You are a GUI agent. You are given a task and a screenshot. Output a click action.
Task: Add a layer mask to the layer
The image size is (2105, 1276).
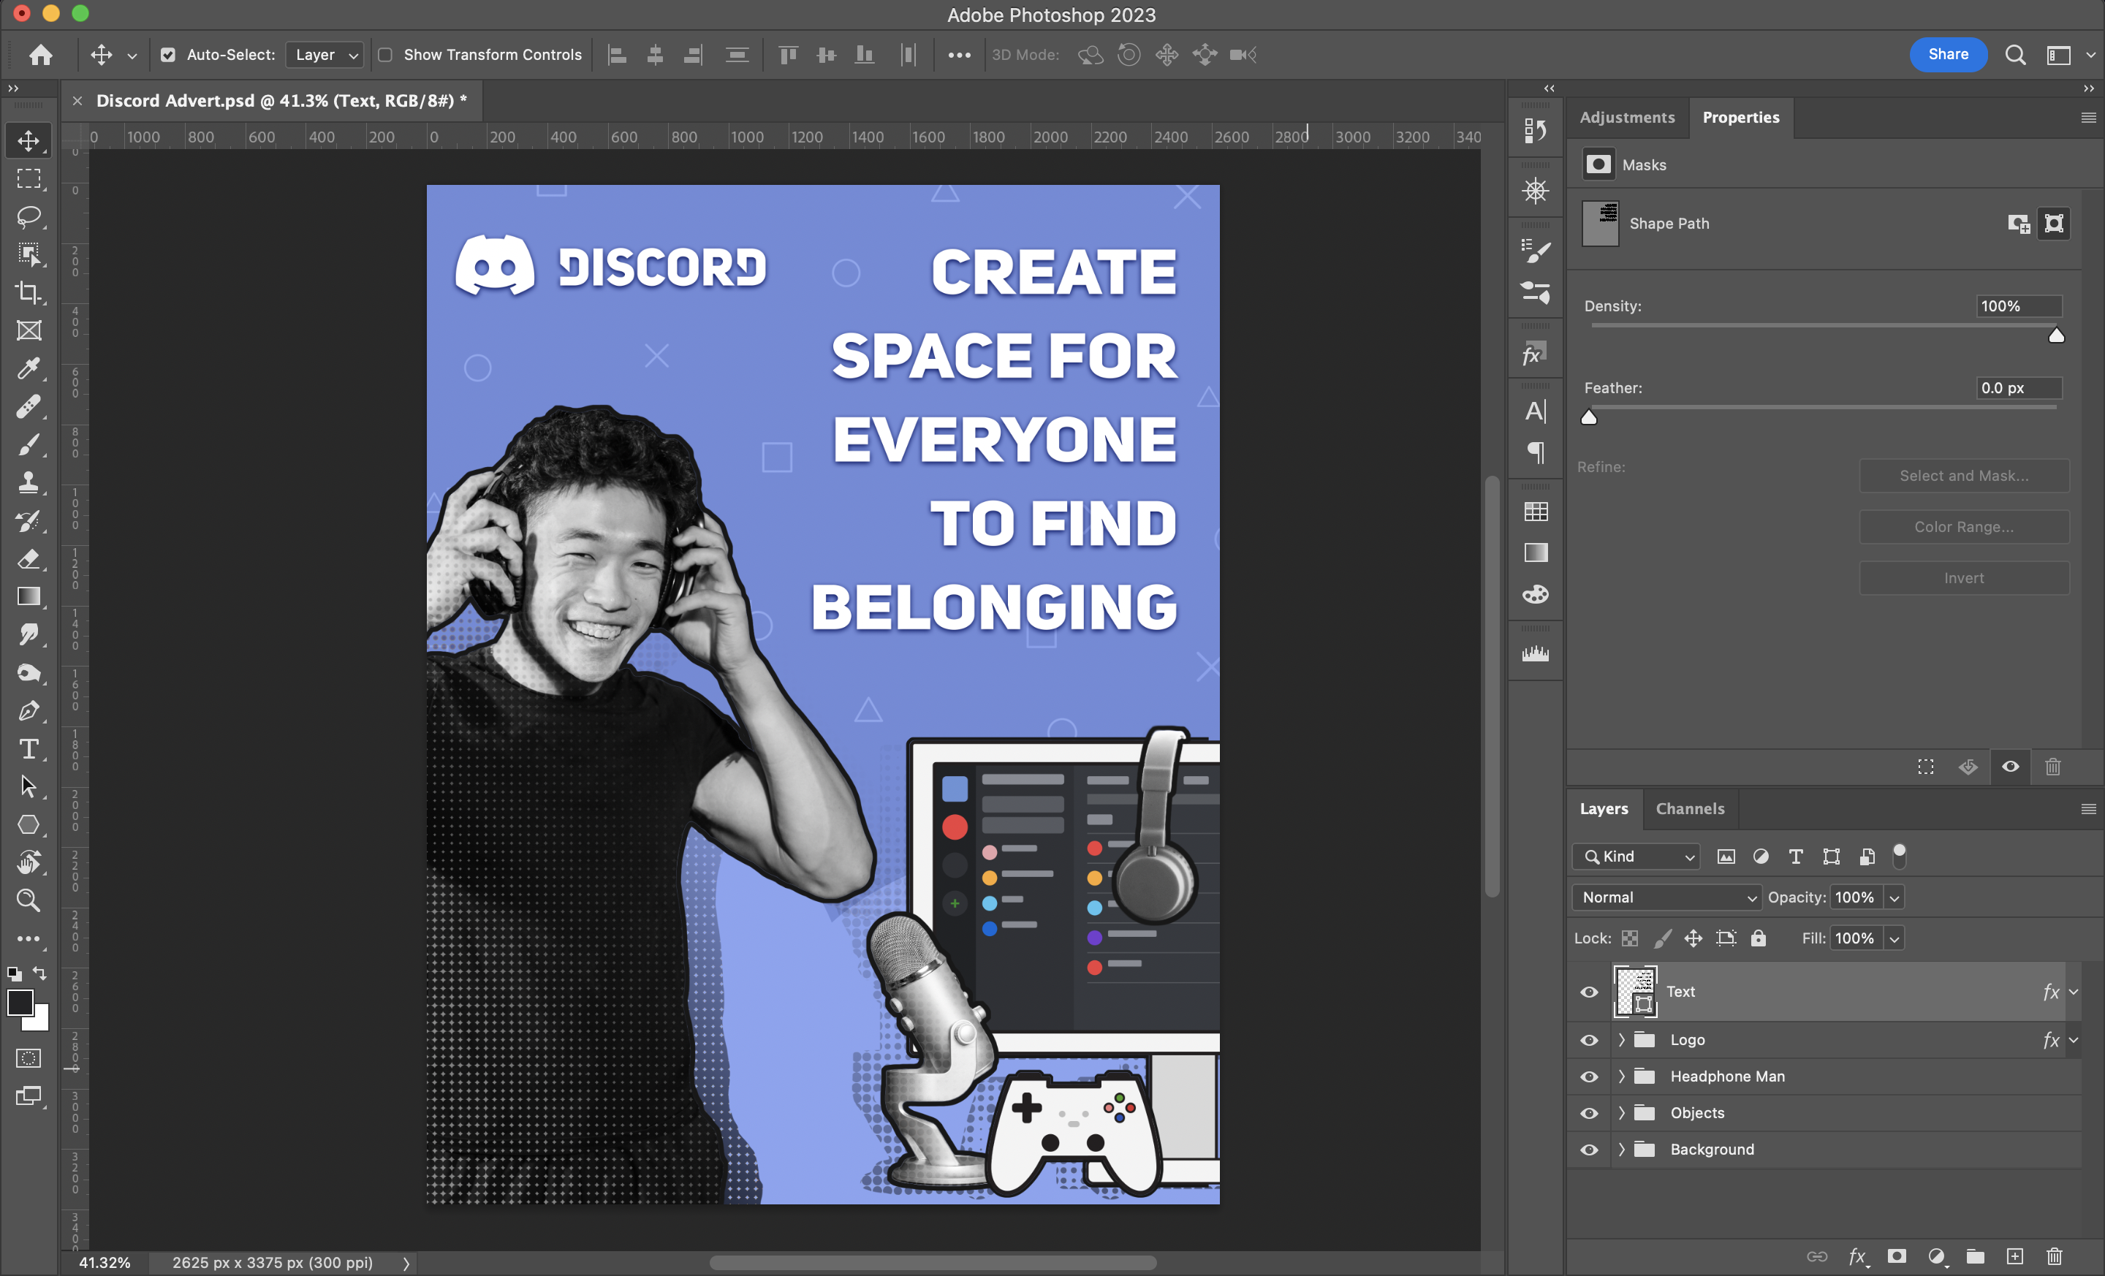coord(1897,1256)
